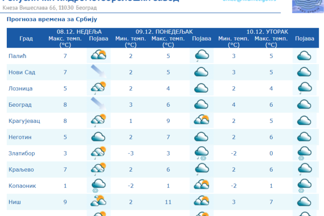This screenshot has width=324, height=216.
Task: Click the 10.12. УТОРАК date header
Action: click(x=267, y=32)
